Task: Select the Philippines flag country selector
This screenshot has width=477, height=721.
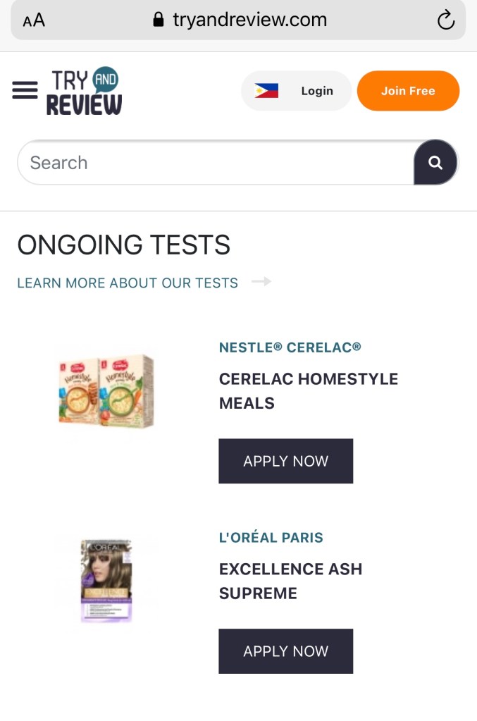Action: (266, 91)
